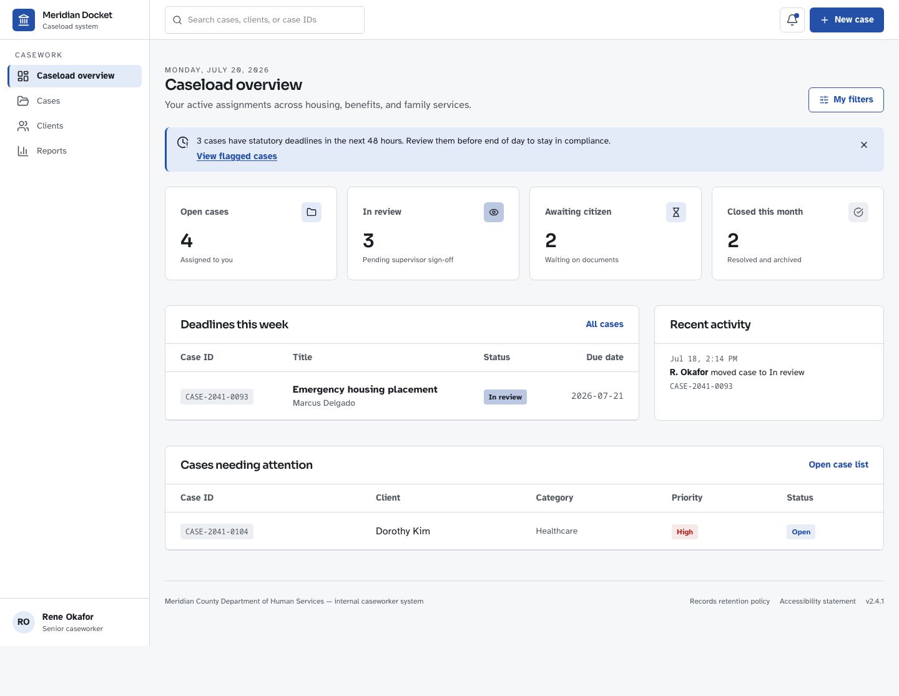This screenshot has width=899, height=696.
Task: Open the Closed this month stat card
Action: coord(798,233)
